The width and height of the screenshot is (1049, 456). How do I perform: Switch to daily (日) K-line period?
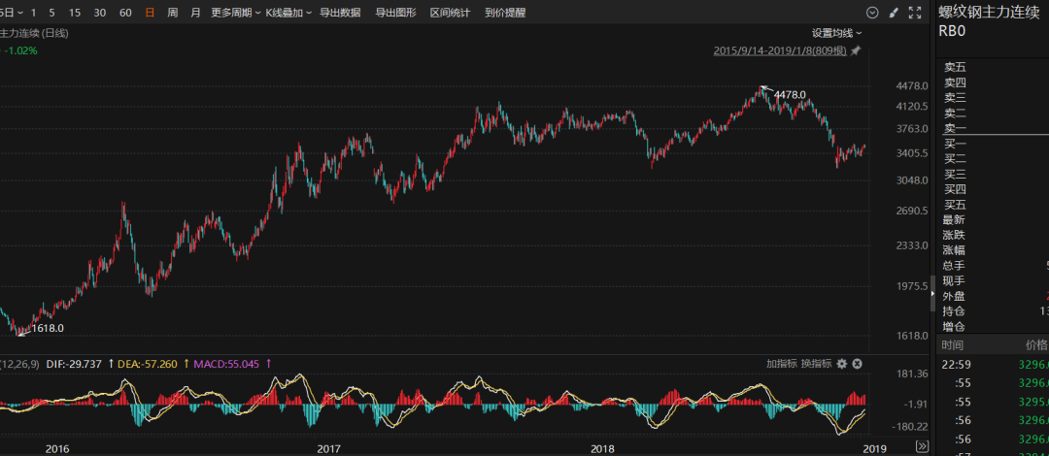pos(149,13)
